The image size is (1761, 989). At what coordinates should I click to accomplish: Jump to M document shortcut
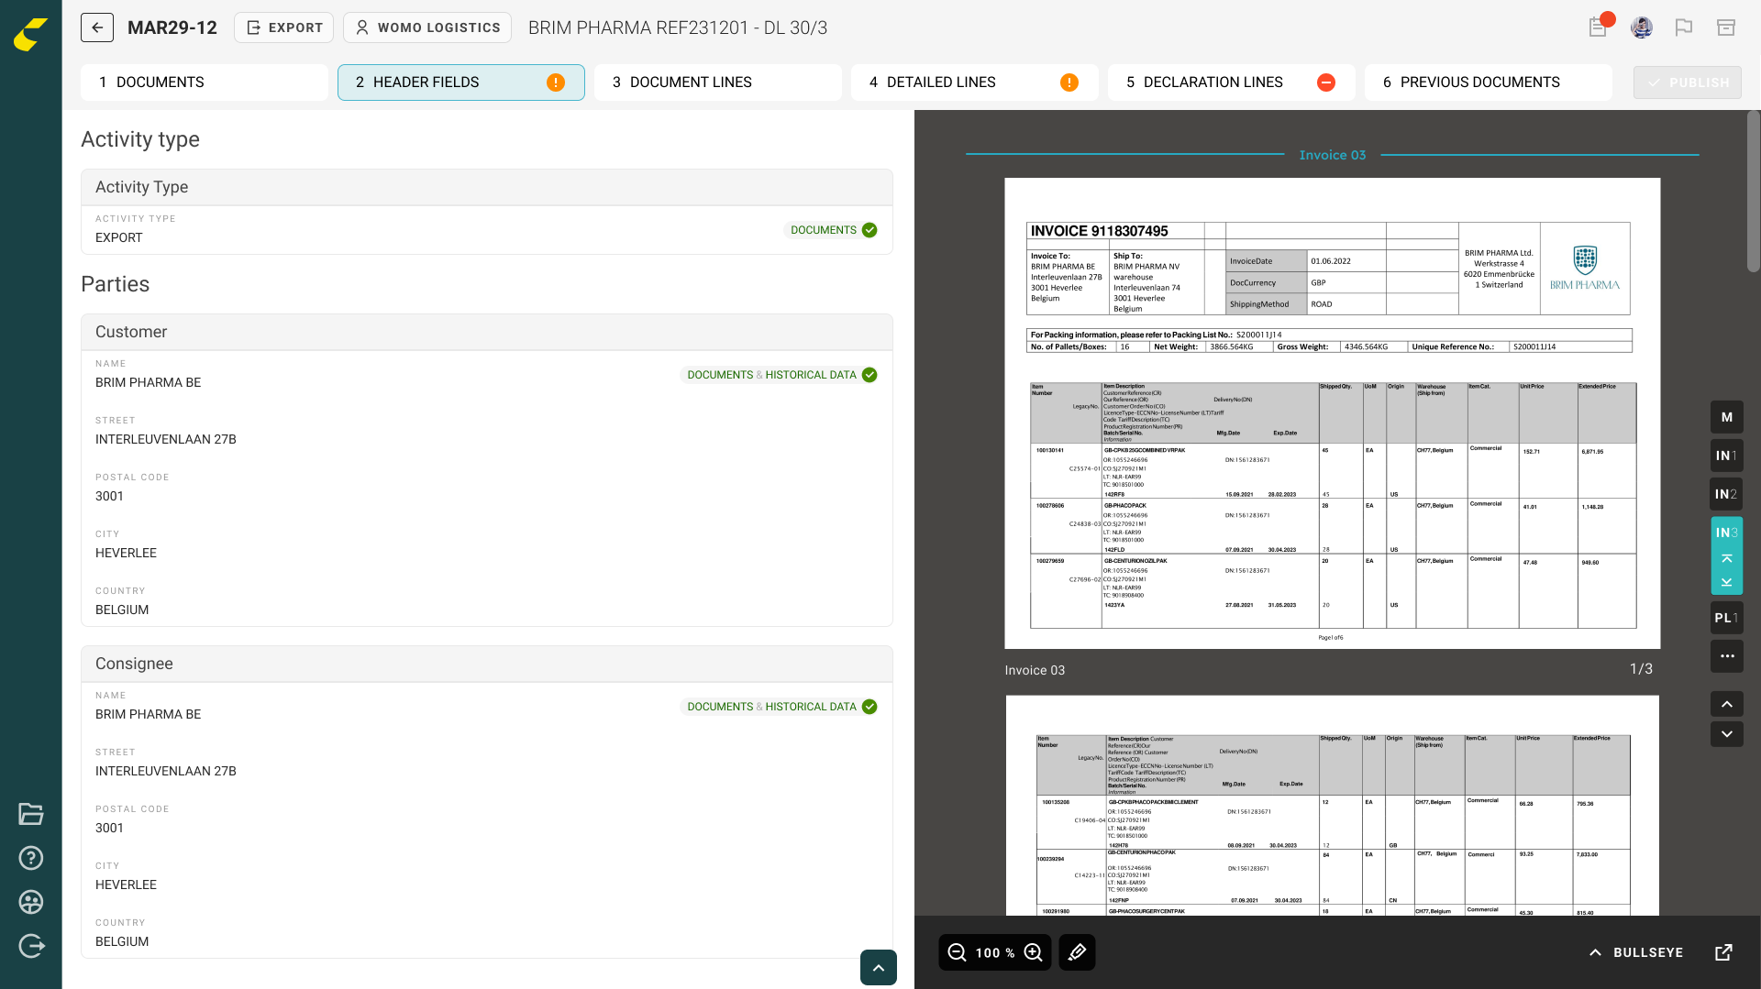(x=1727, y=417)
